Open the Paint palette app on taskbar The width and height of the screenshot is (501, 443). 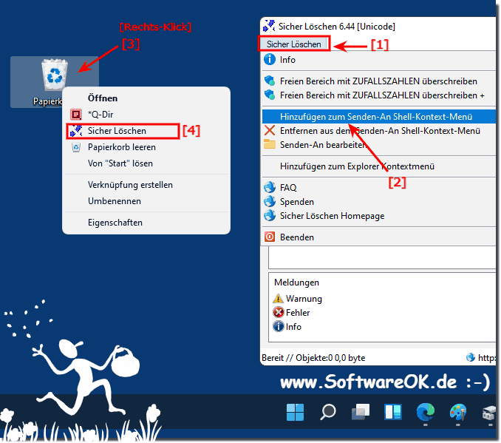click(458, 412)
